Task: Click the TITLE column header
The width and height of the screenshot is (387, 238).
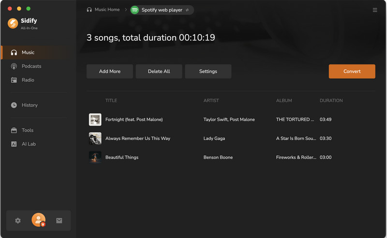Action: pos(111,101)
